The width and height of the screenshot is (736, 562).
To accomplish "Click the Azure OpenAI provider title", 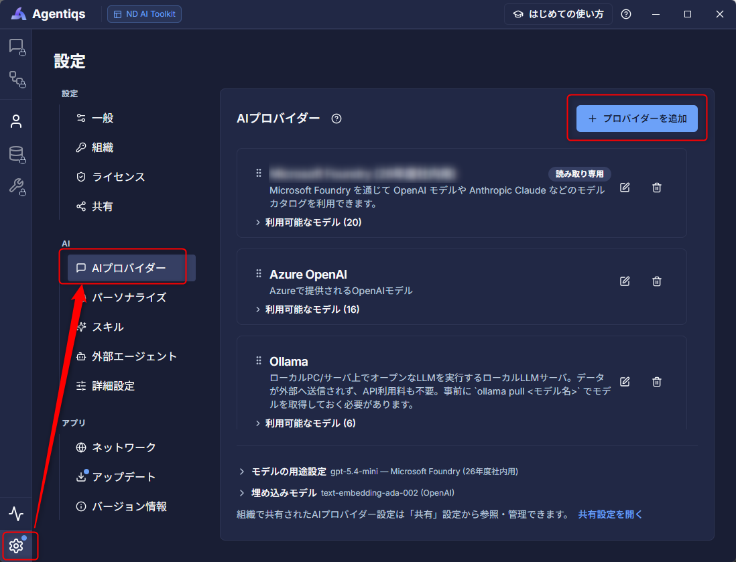I will pyautogui.click(x=308, y=275).
